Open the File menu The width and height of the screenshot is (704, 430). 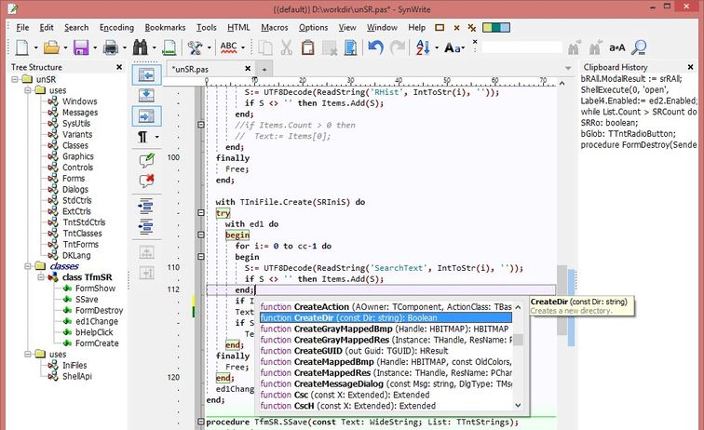[22, 27]
